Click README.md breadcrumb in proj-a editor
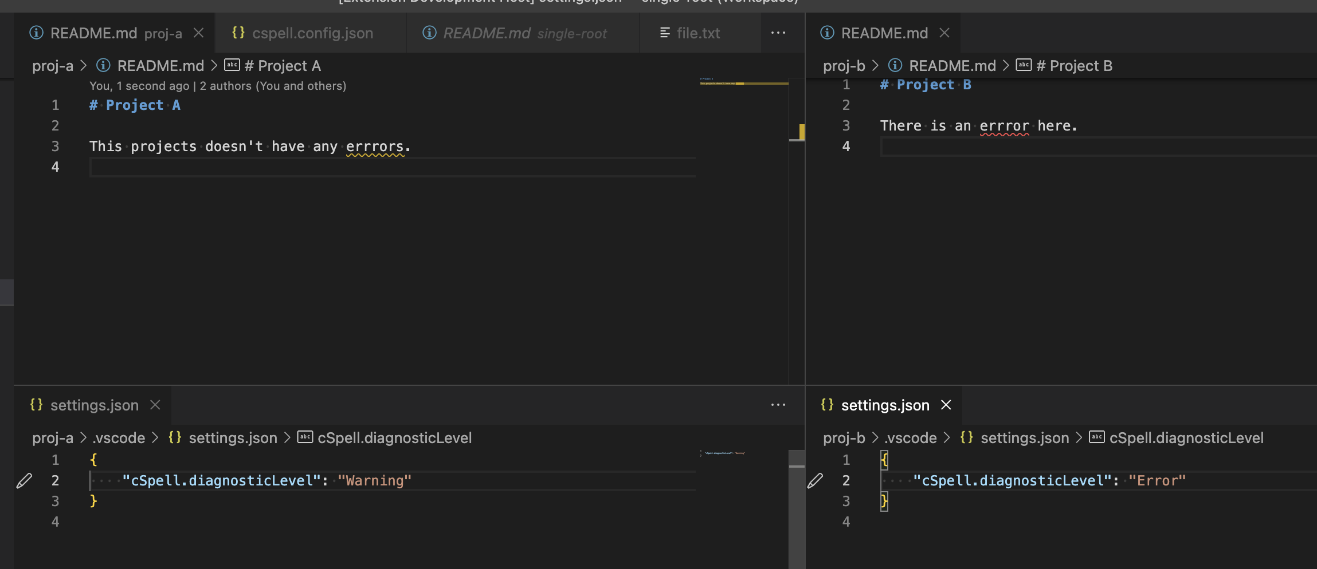 tap(160, 66)
